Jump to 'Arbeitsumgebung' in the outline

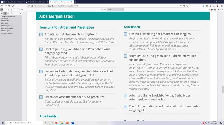[6, 26]
